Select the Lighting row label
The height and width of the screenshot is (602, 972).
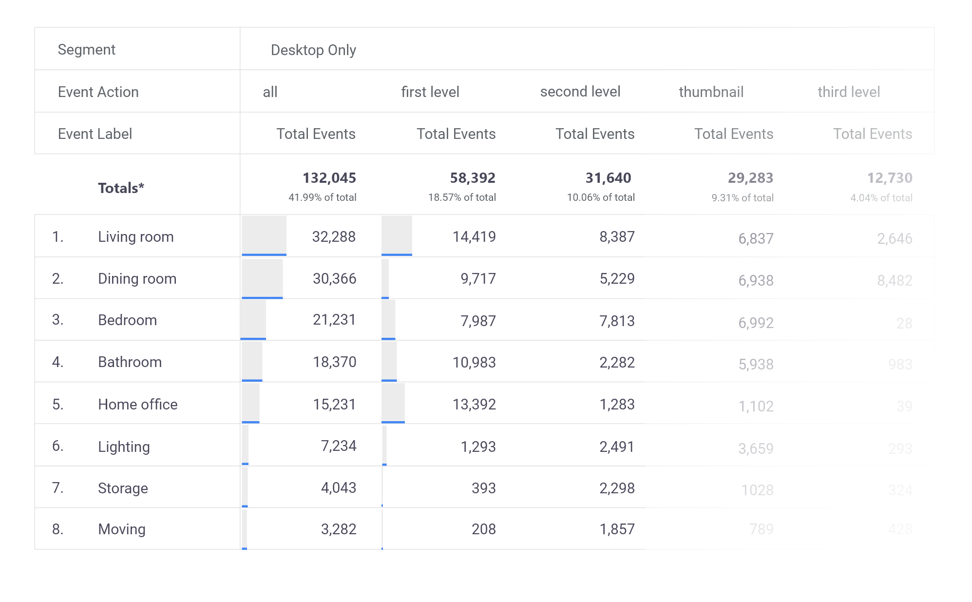click(x=124, y=447)
